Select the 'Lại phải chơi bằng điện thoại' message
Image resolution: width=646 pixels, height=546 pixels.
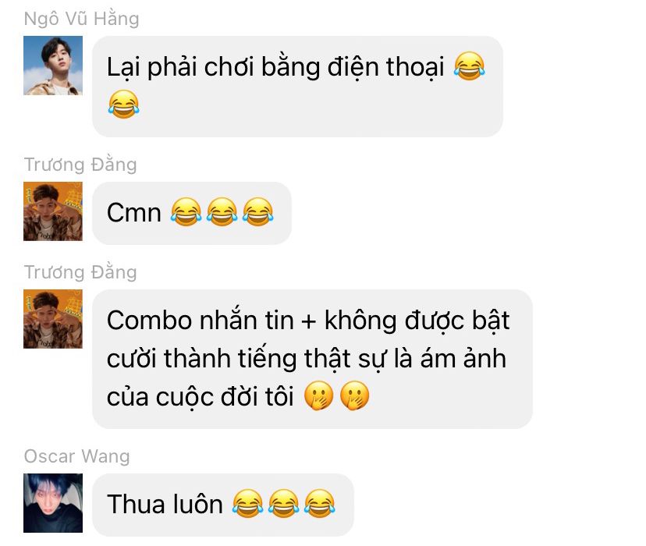pos(297,87)
